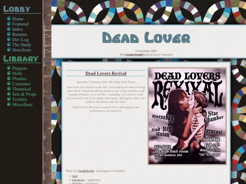Click the 'punk show with puppets' sentence
Image resolution: width=246 pixels, height=184 pixels.
click(106, 109)
